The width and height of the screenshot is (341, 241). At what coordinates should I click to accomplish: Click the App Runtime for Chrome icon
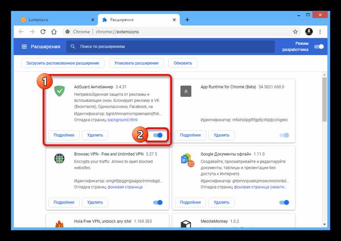coord(186,91)
